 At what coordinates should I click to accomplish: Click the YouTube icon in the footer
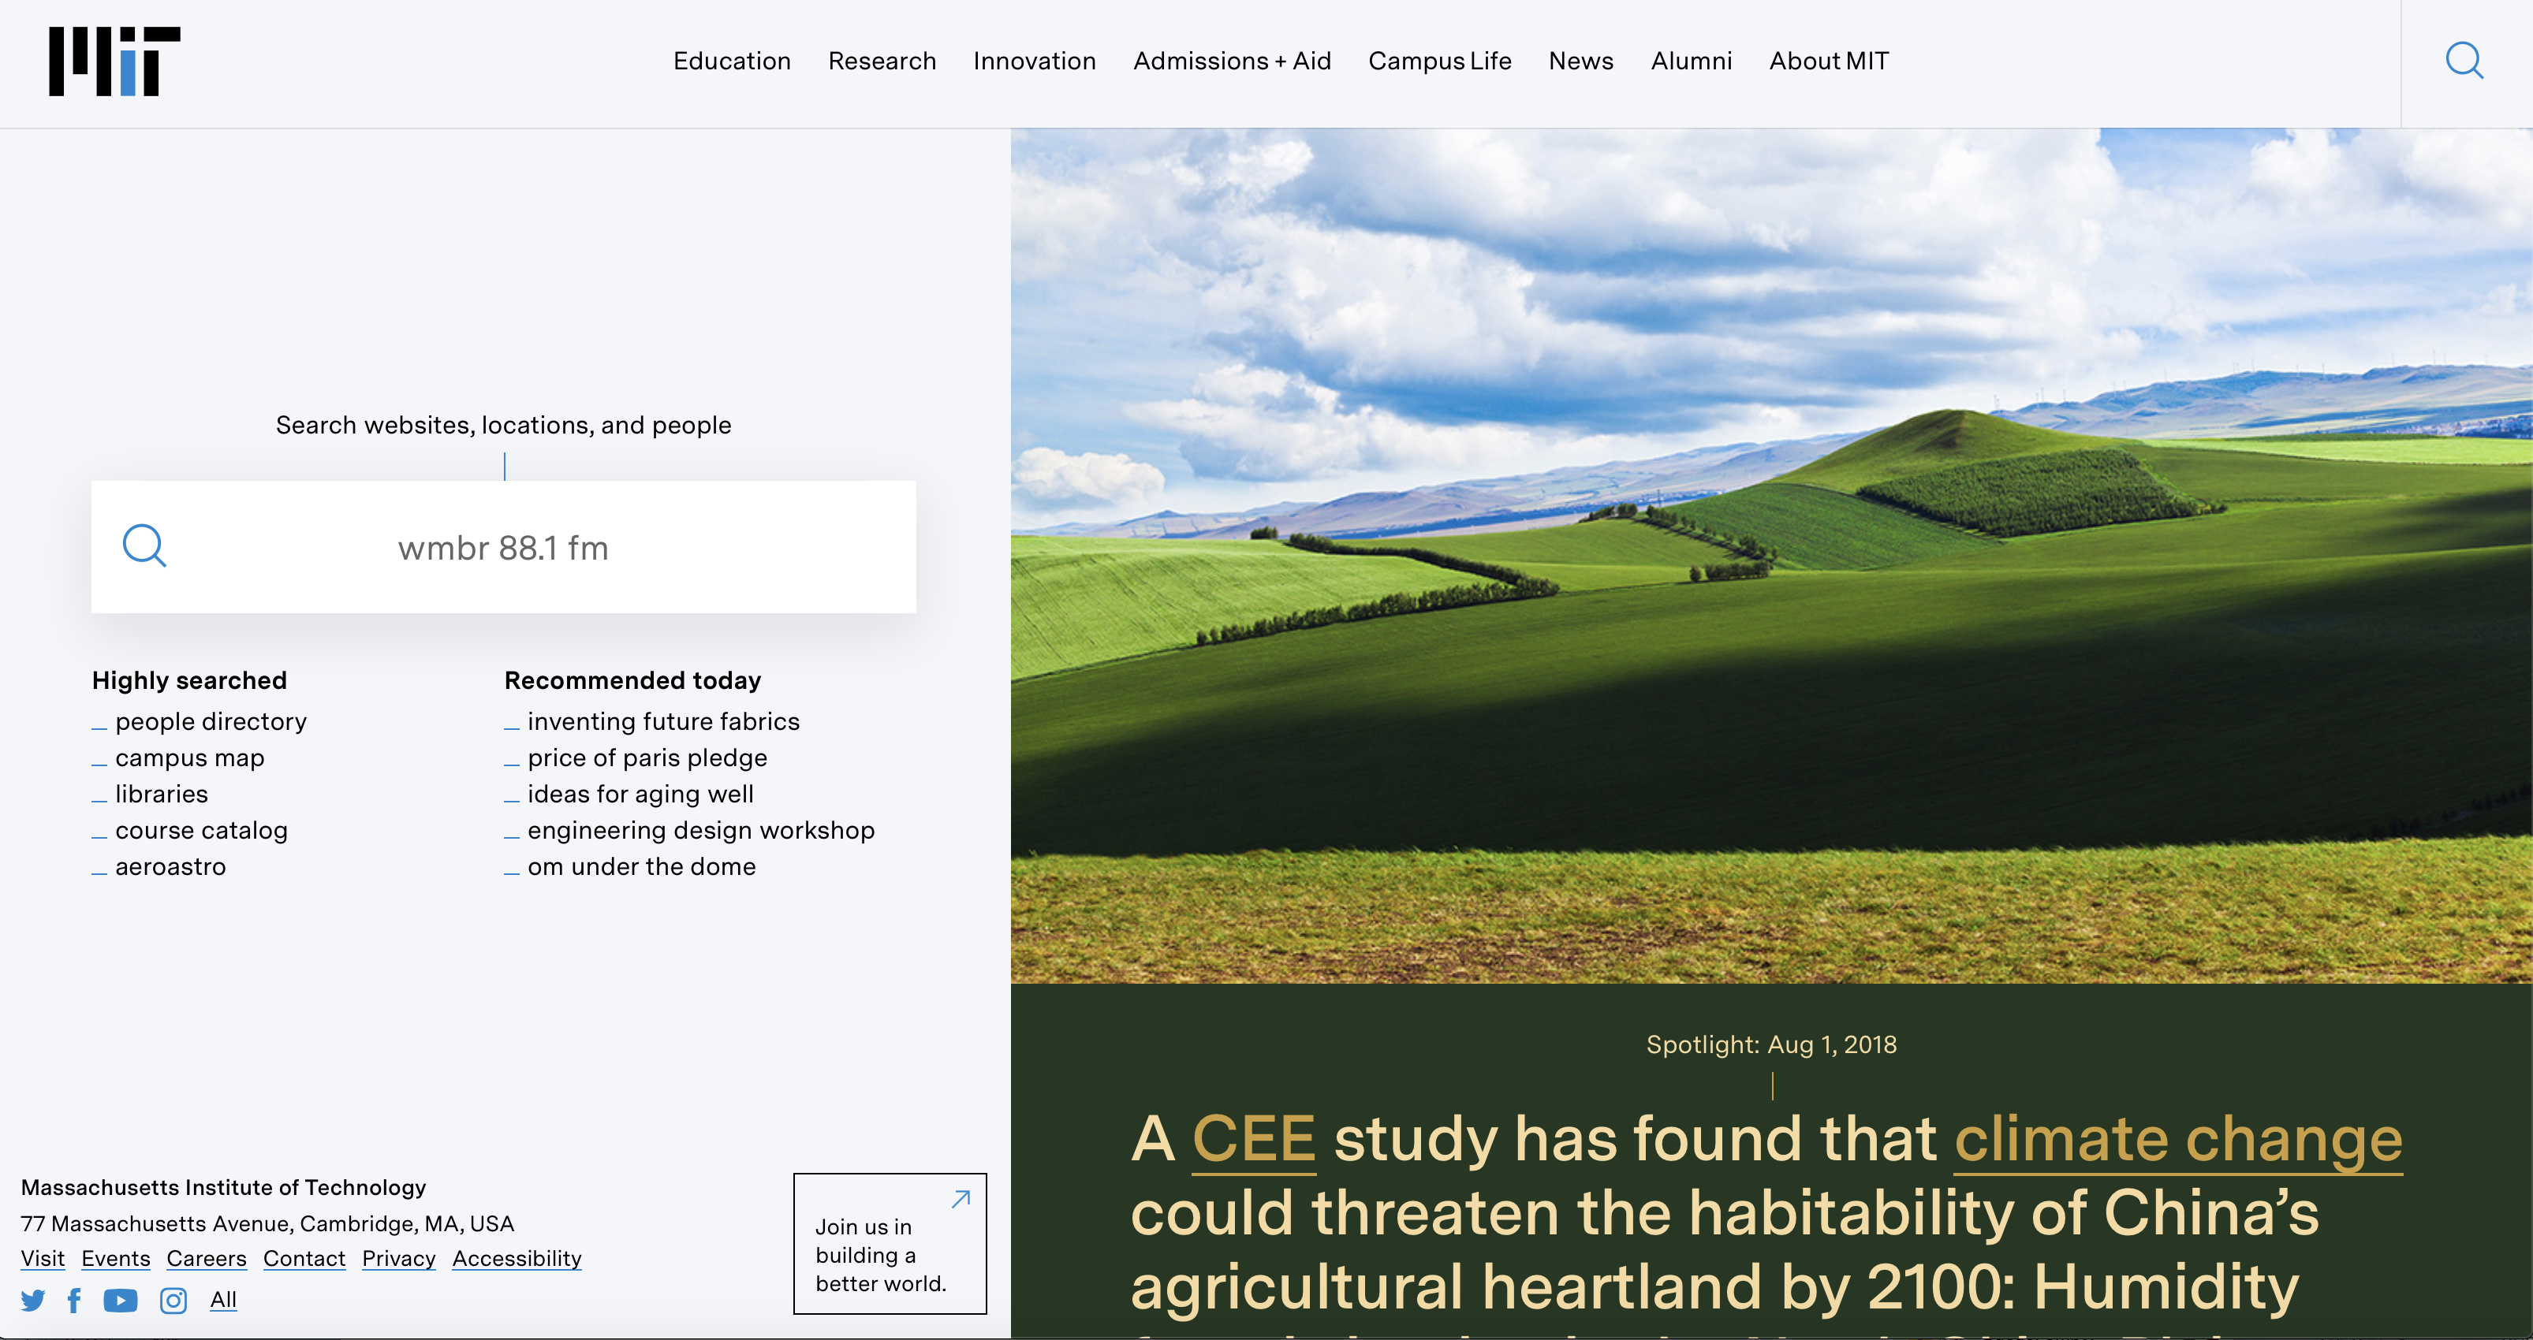coord(121,1300)
